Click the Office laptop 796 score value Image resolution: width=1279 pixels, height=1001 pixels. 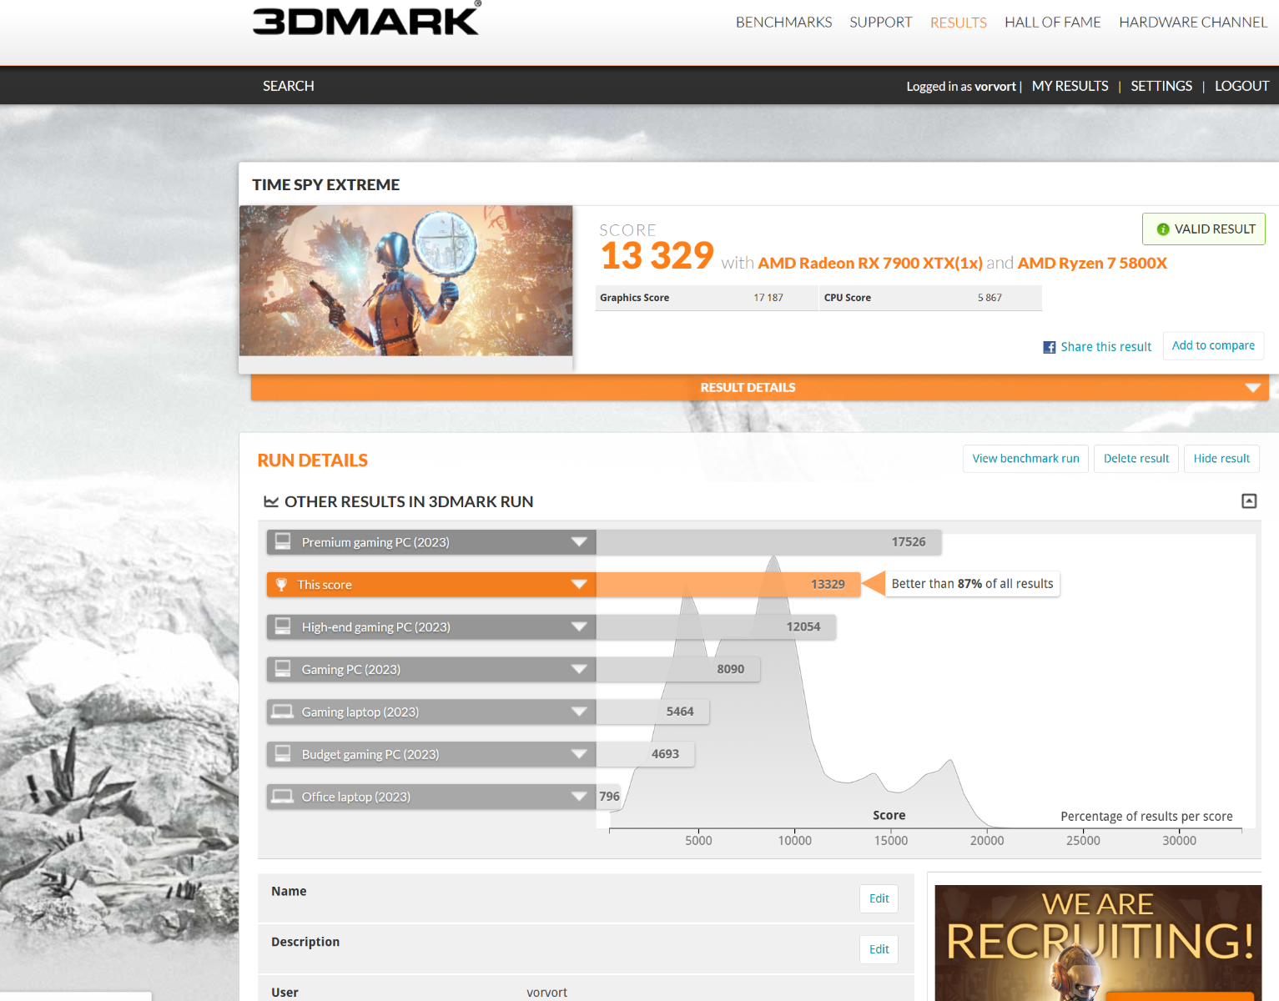point(609,797)
